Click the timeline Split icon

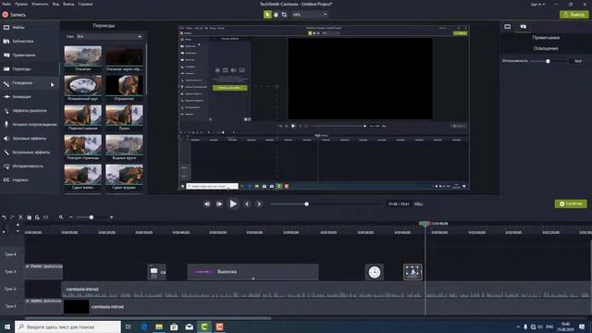pos(45,217)
